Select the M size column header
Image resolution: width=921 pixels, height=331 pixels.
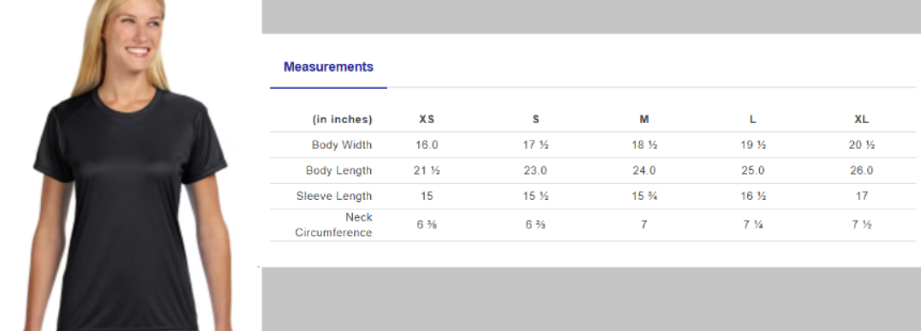click(x=644, y=119)
